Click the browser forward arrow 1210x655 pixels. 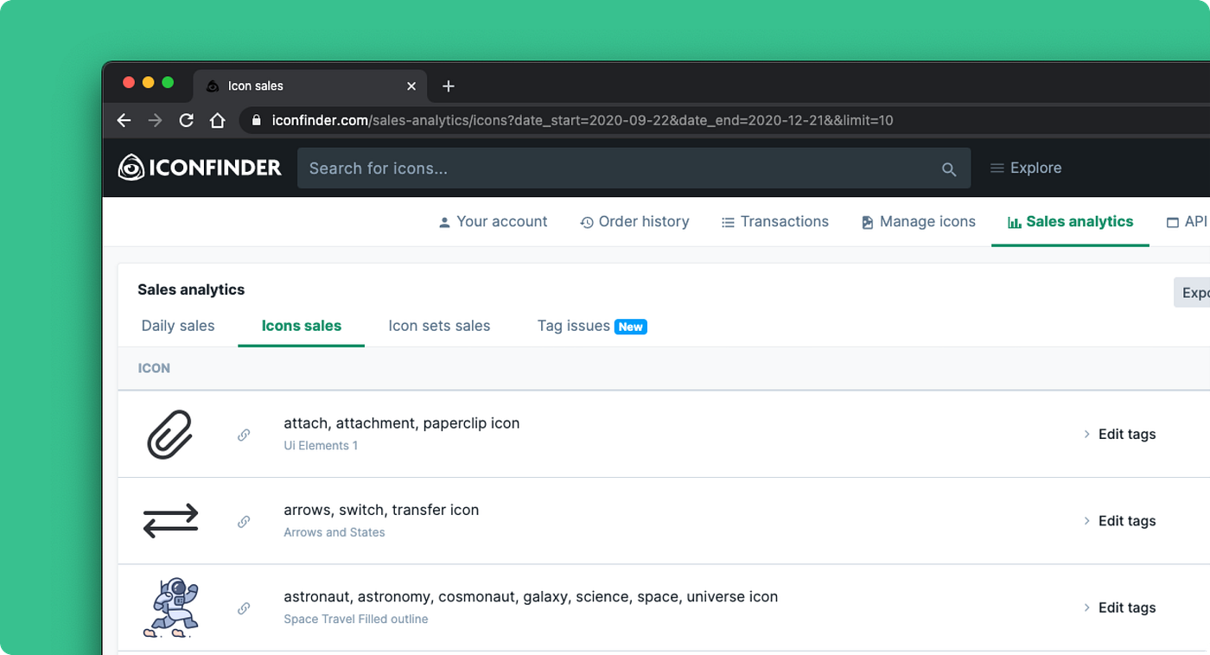(155, 121)
